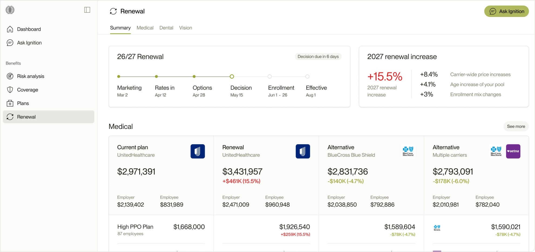The width and height of the screenshot is (535, 252).
Task: Click the Effective timeline marker
Action: 307,76
